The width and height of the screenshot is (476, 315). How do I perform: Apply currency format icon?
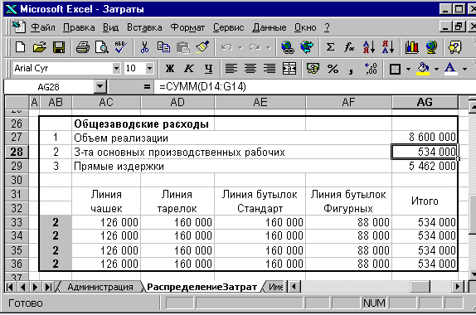click(313, 69)
